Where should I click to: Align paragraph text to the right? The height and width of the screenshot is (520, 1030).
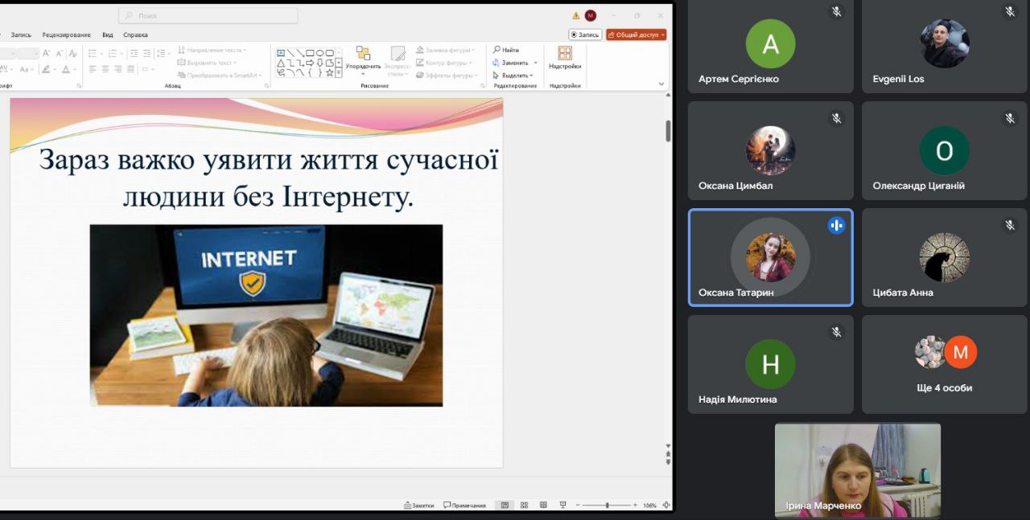tap(118, 68)
